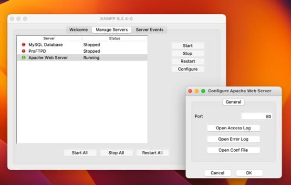Select the ProFTPD server row

point(82,51)
